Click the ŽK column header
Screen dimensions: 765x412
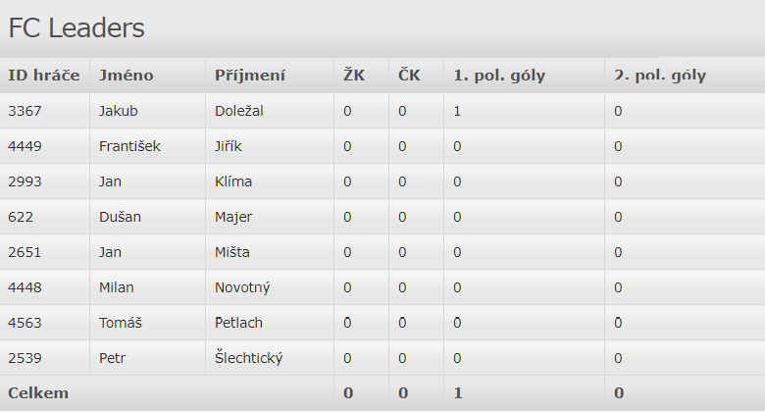pos(354,76)
